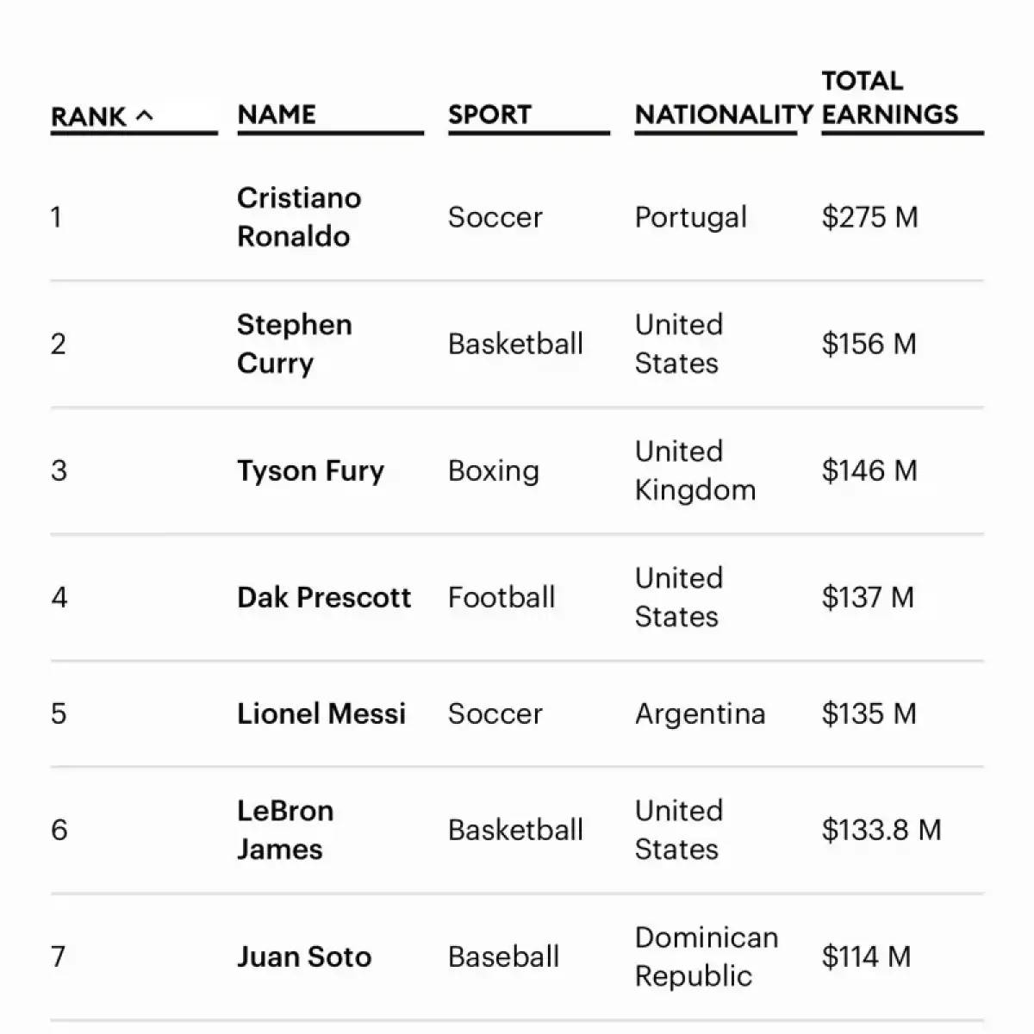Click the $133.8 M earnings value
The width and height of the screenshot is (1034, 1034).
[x=881, y=830]
